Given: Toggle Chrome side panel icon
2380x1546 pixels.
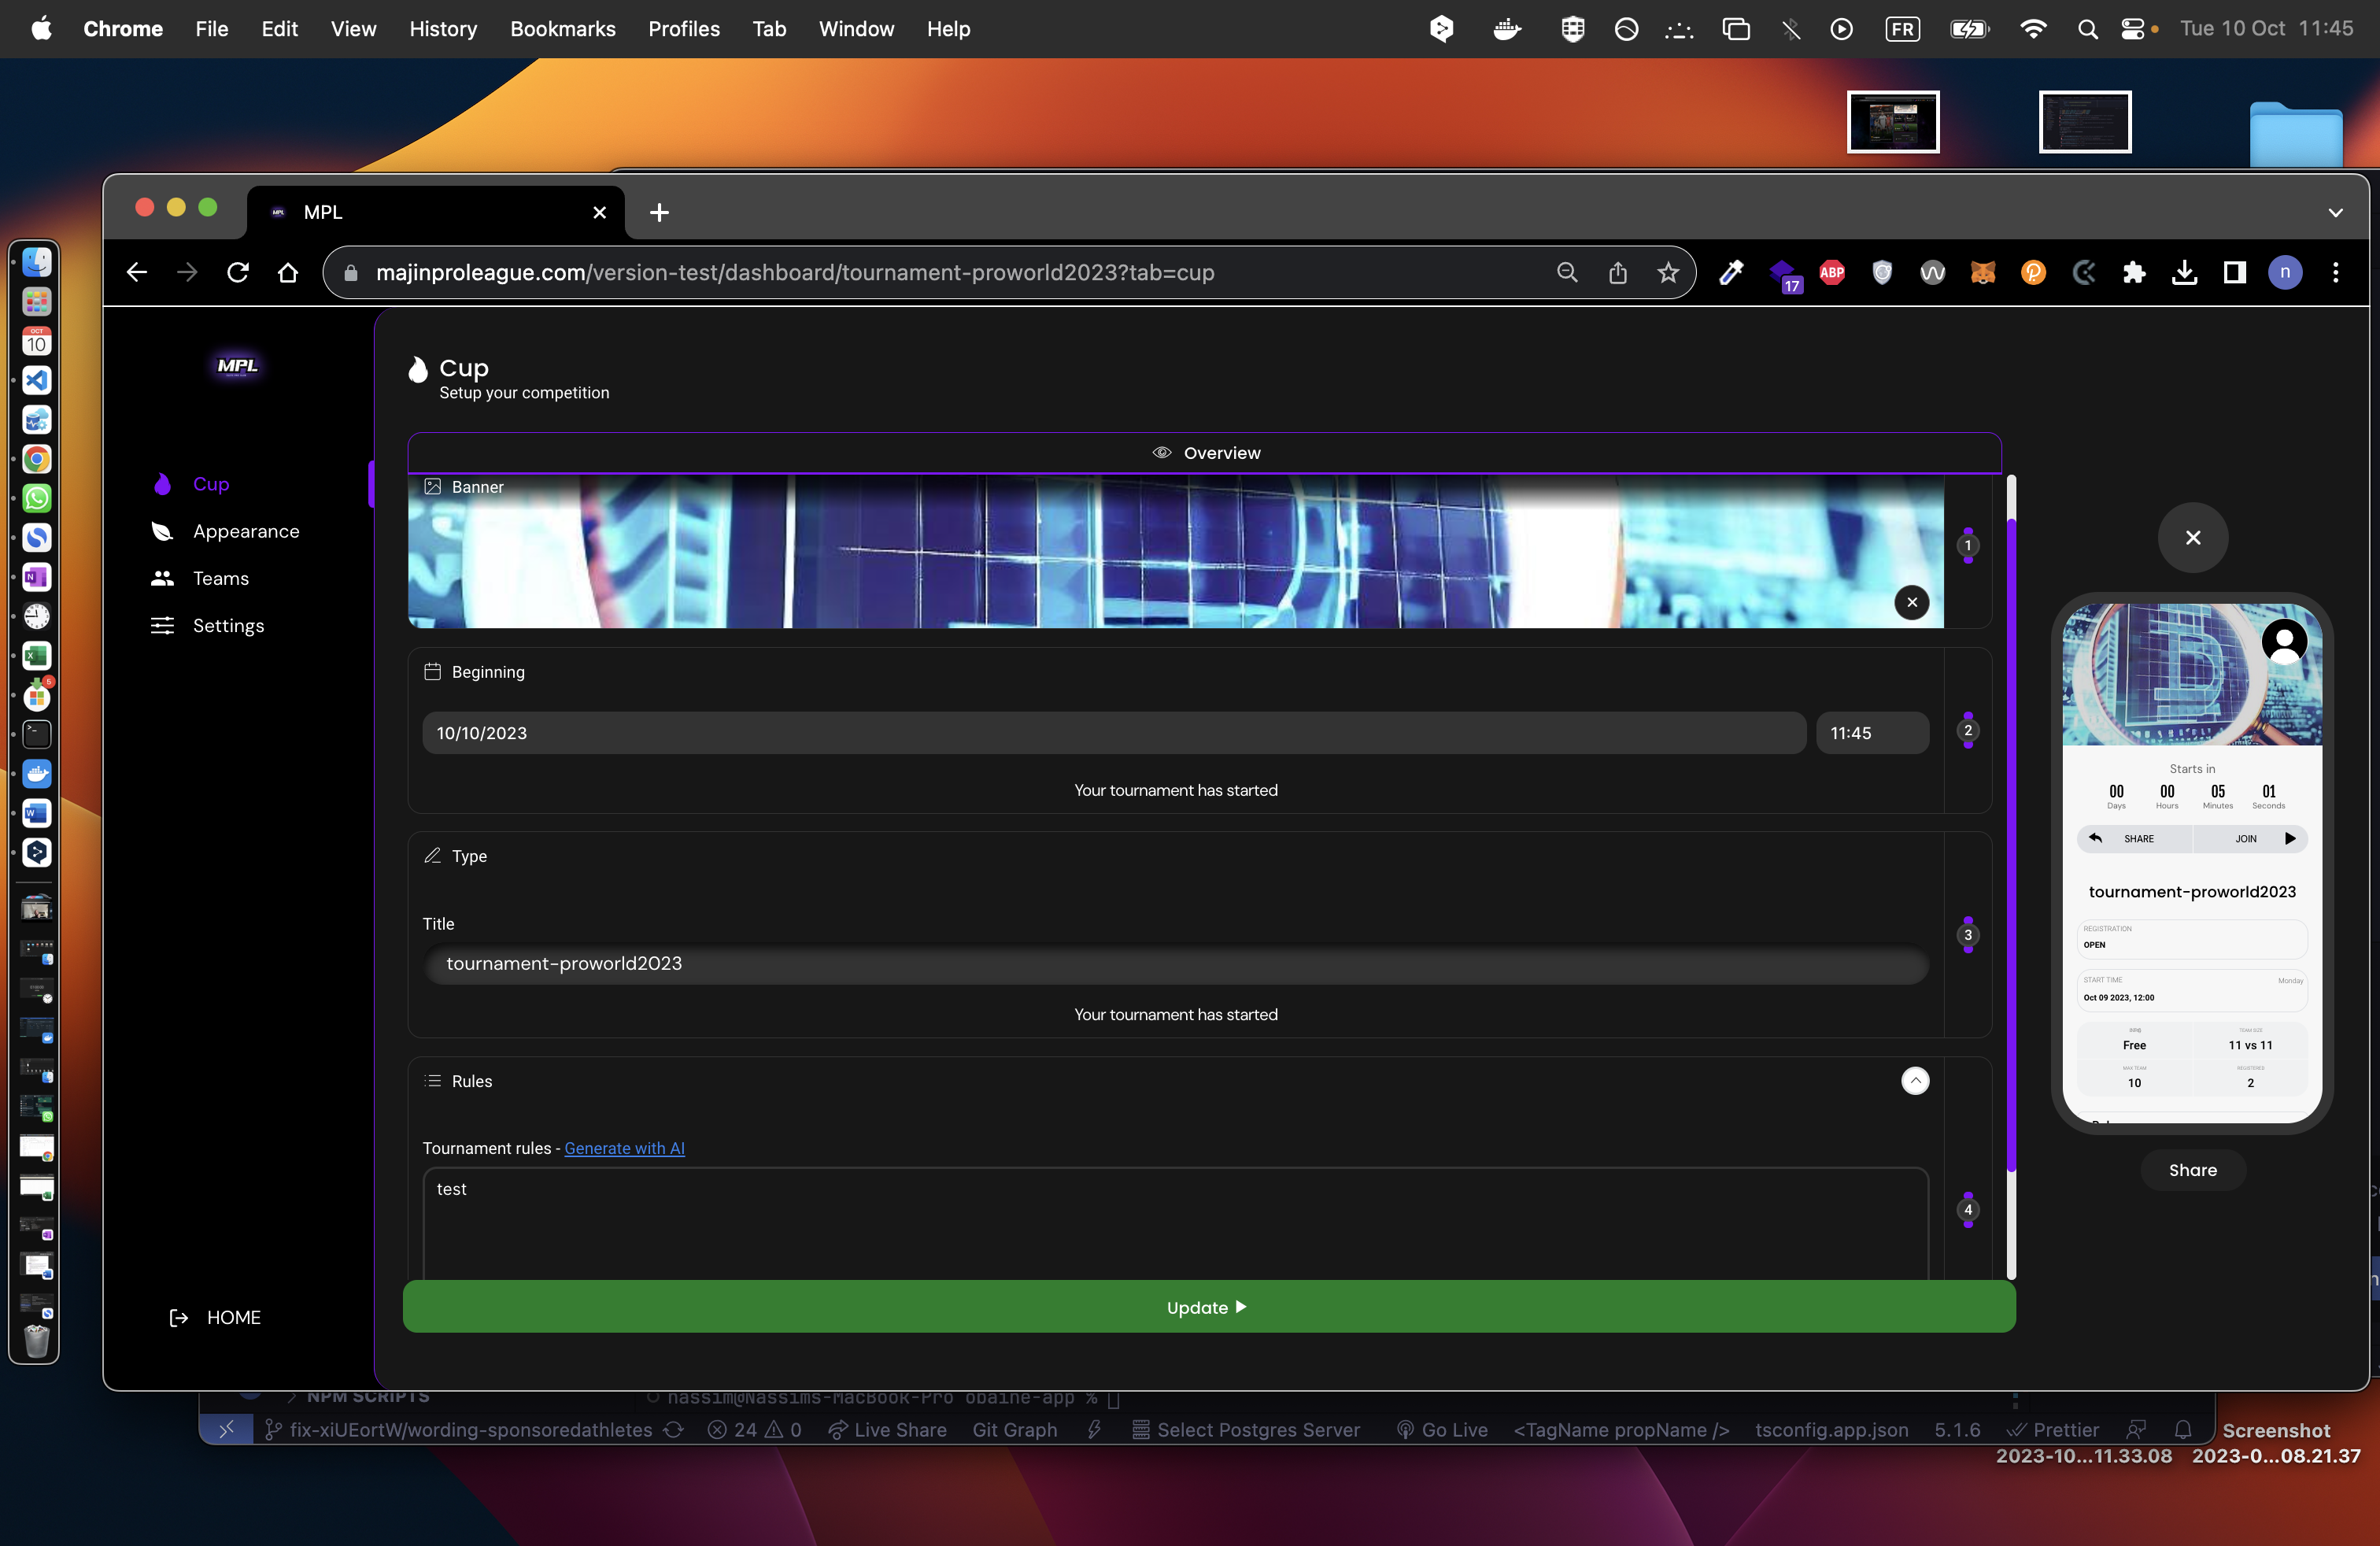Looking at the screenshot, I should [2234, 272].
